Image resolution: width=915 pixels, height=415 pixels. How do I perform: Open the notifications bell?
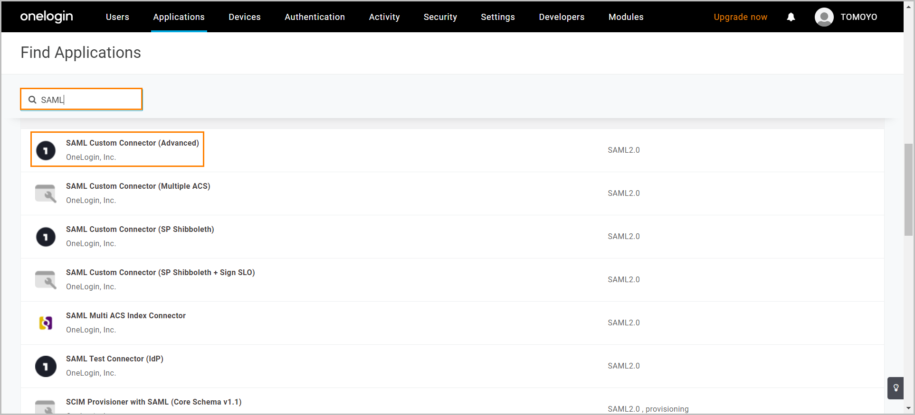point(791,17)
